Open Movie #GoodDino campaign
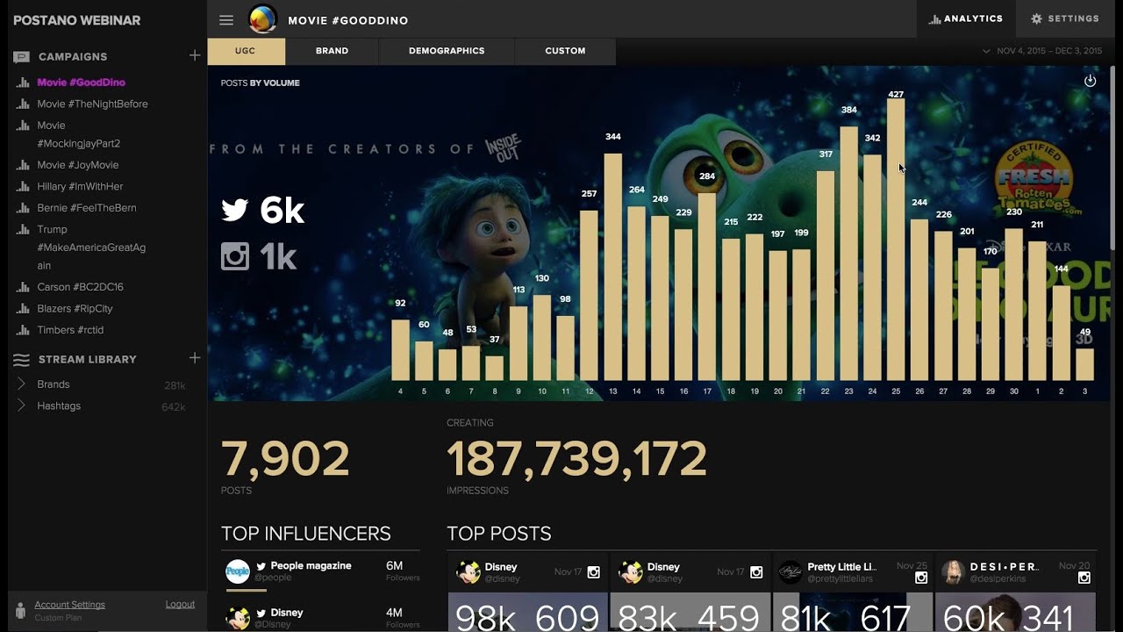Screen dimensions: 1123x632 [82, 83]
